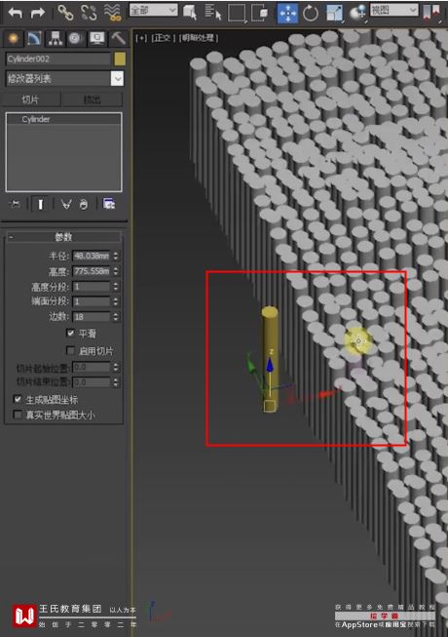Adjust the 端面分段 spinner arrows
Viewport: 448px width, 637px height.
pos(116,301)
